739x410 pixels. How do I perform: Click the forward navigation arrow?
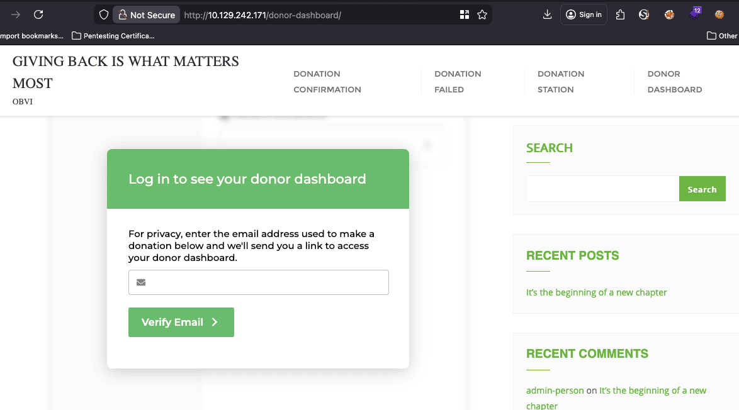(x=16, y=14)
